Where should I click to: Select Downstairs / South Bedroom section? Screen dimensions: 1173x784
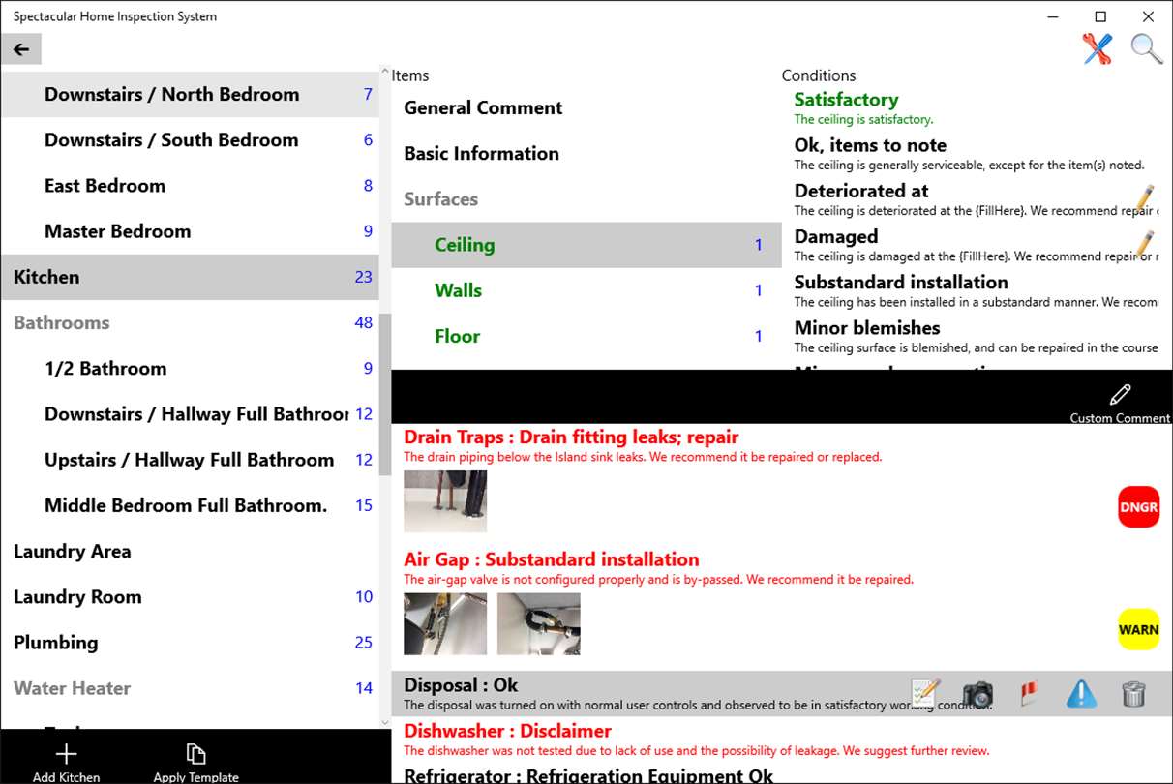pyautogui.click(x=190, y=139)
